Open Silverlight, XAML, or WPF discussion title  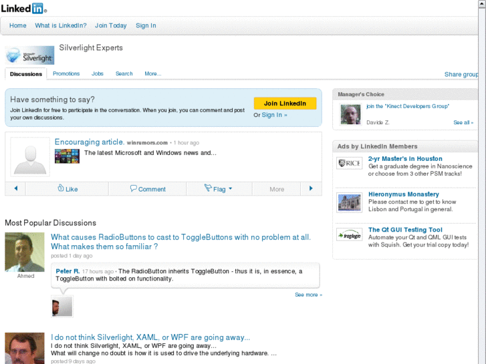click(150, 337)
